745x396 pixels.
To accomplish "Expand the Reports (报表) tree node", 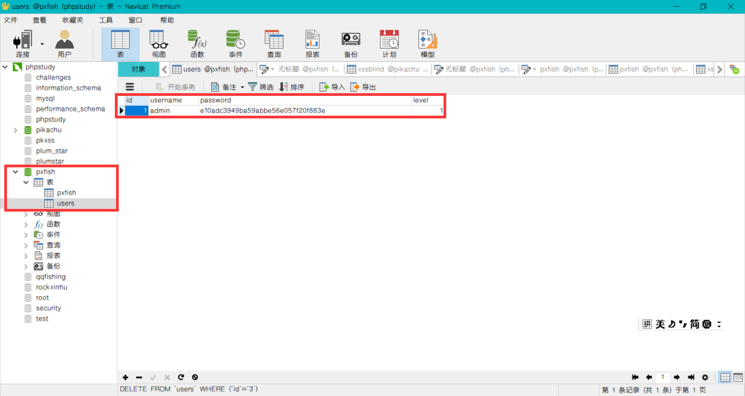I will pos(26,256).
